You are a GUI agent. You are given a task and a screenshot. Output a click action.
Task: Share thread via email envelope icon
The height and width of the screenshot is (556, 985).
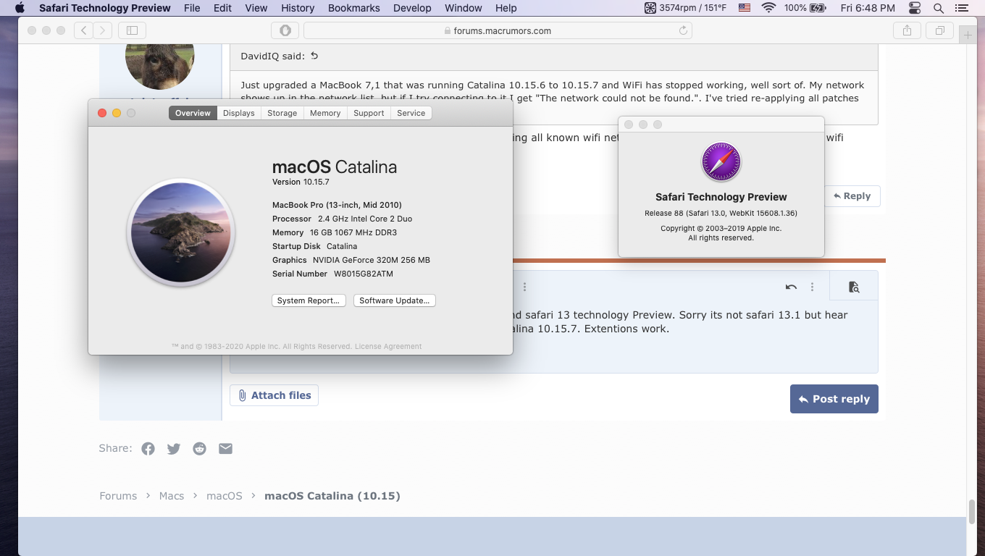click(x=226, y=449)
